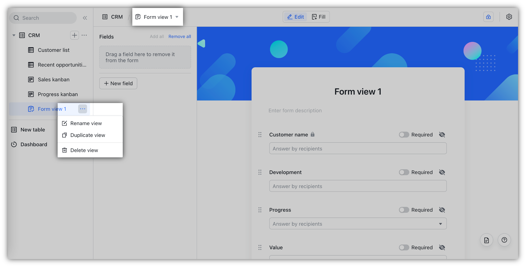Turn on Required for the Development field

pyautogui.click(x=404, y=172)
